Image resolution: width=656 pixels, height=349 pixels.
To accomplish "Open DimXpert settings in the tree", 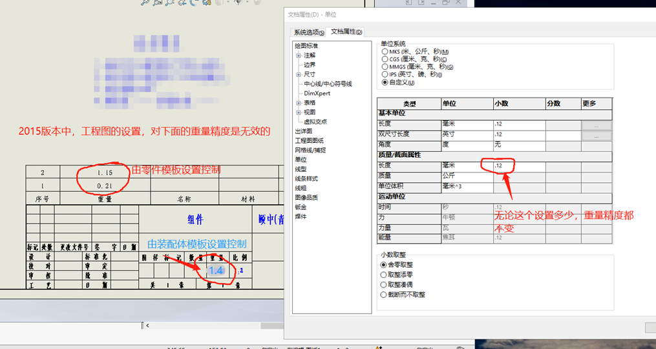I will point(317,93).
